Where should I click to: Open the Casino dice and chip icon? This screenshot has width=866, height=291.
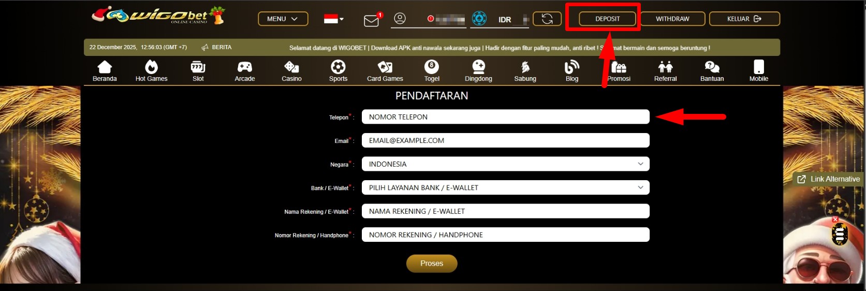291,67
